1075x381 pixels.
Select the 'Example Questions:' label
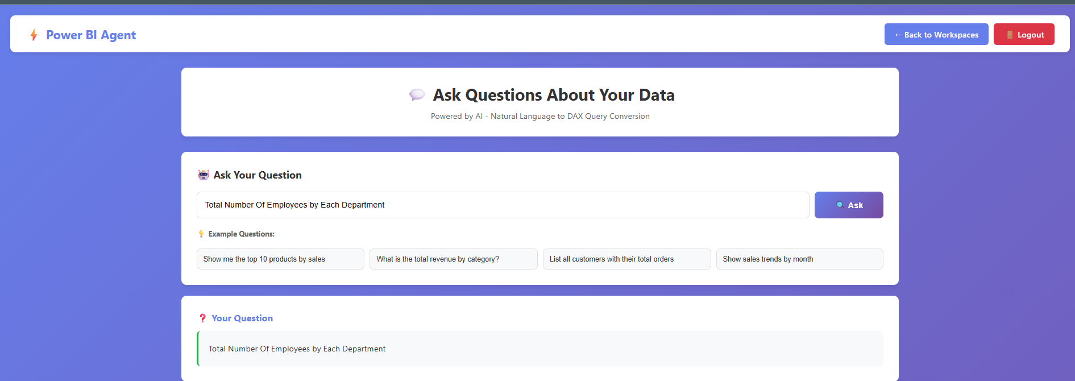(x=241, y=234)
